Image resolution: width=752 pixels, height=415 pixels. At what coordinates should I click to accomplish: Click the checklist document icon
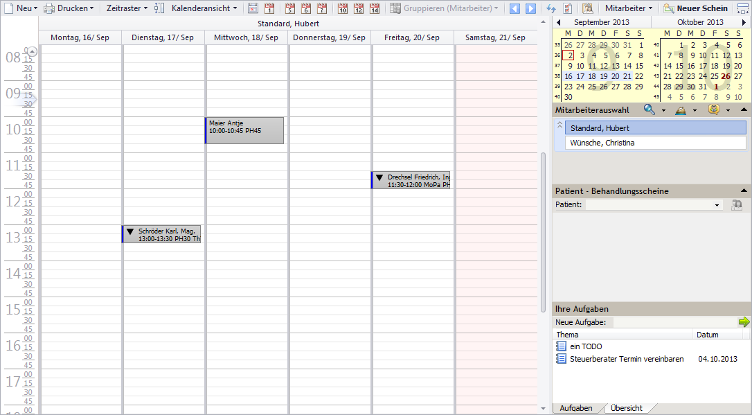pyautogui.click(x=568, y=8)
